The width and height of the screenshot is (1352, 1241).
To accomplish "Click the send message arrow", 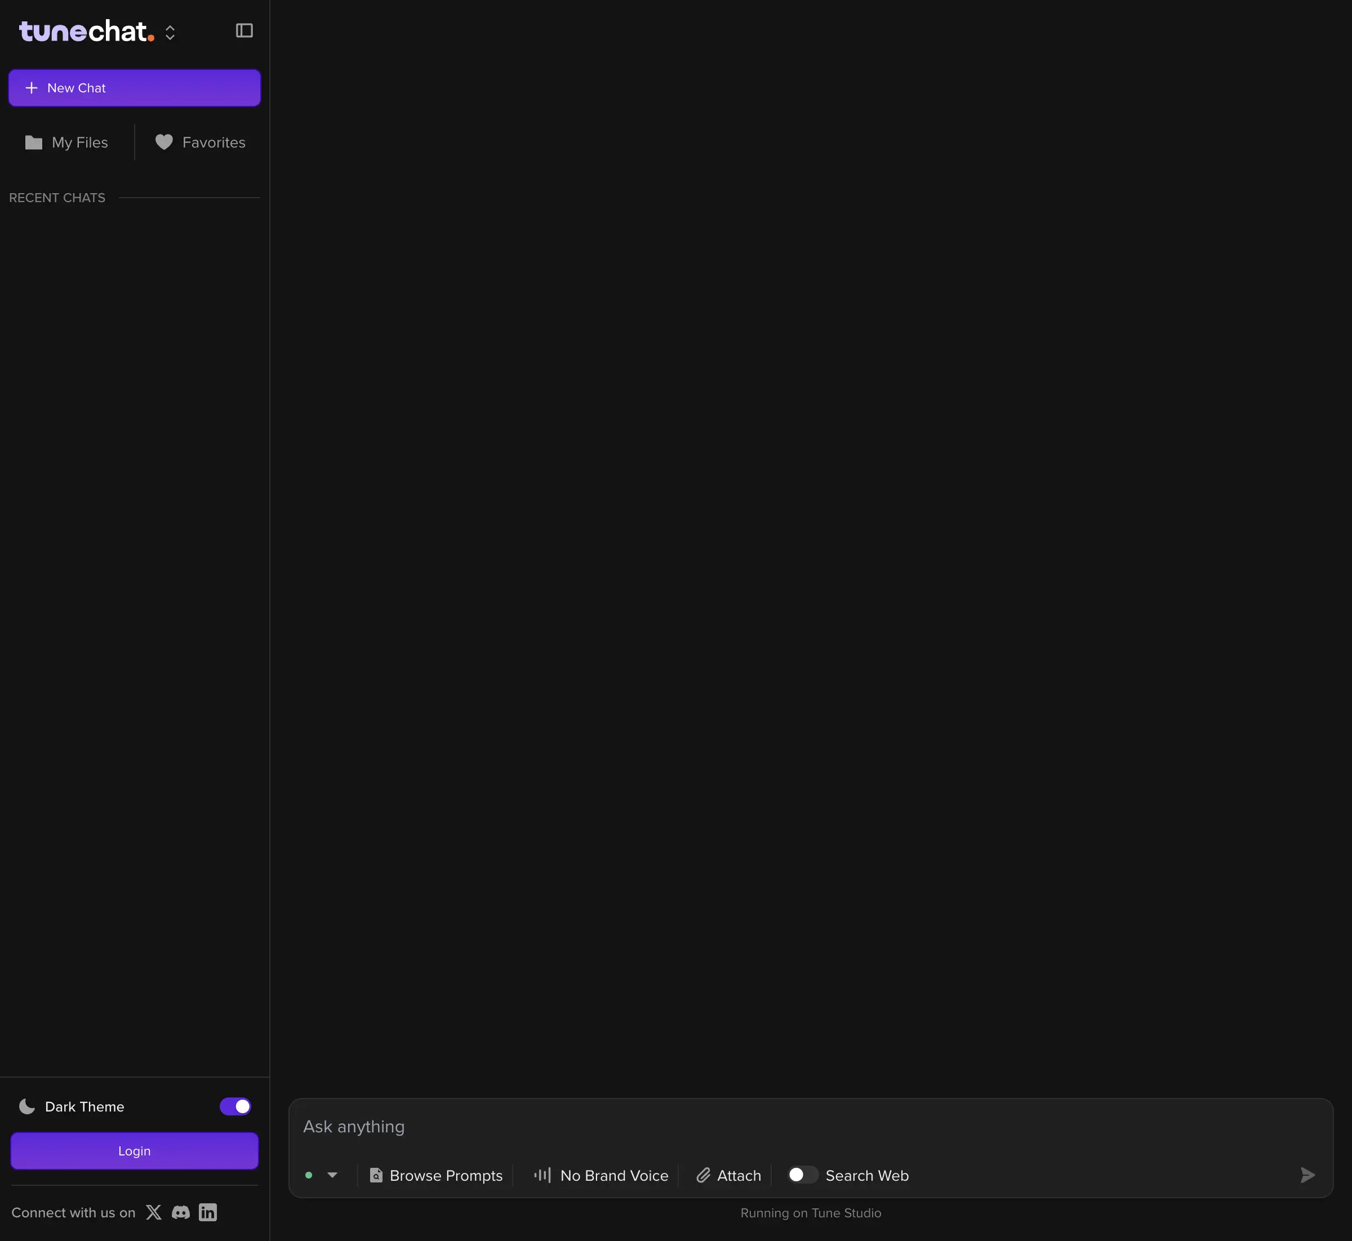I will click(x=1307, y=1175).
